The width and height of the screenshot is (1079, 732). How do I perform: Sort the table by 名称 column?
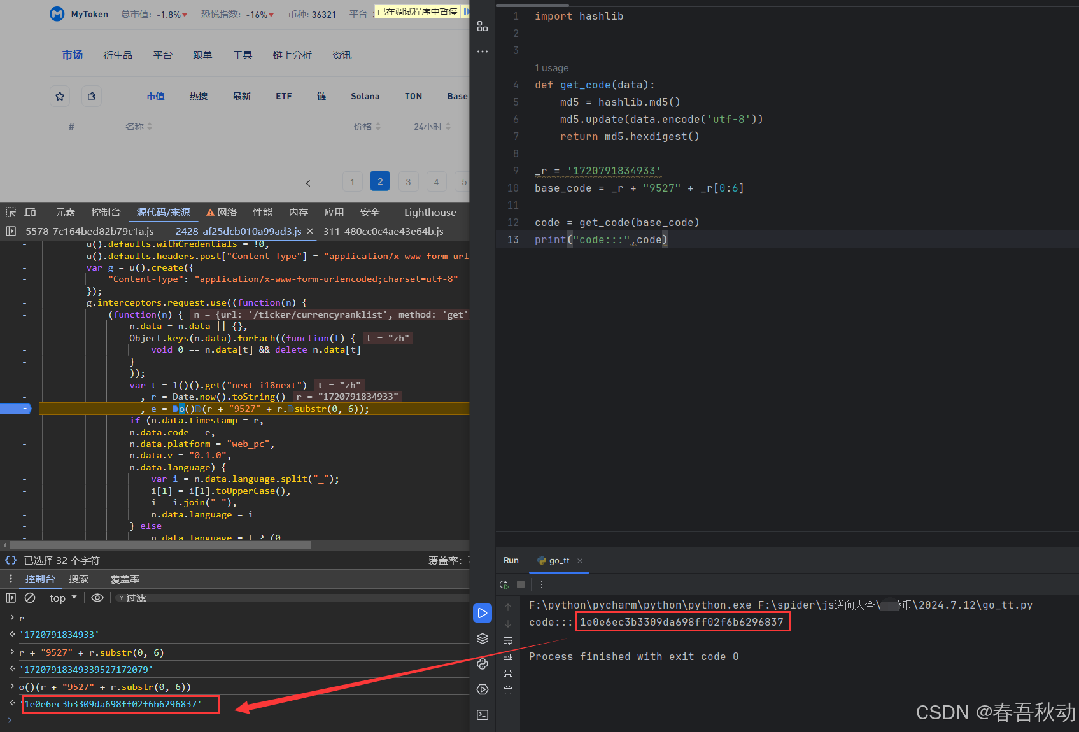(139, 127)
